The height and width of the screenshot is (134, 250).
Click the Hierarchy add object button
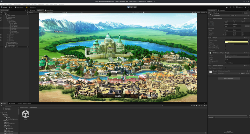(x=1, y=12)
